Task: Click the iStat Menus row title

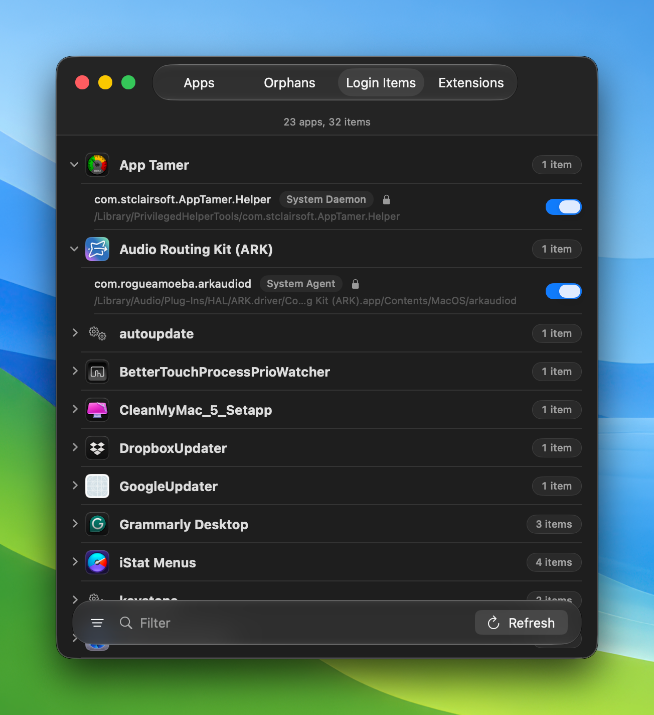Action: (157, 563)
